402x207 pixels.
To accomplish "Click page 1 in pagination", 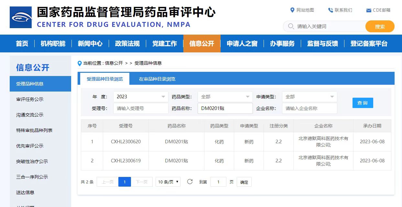I will (125, 182).
